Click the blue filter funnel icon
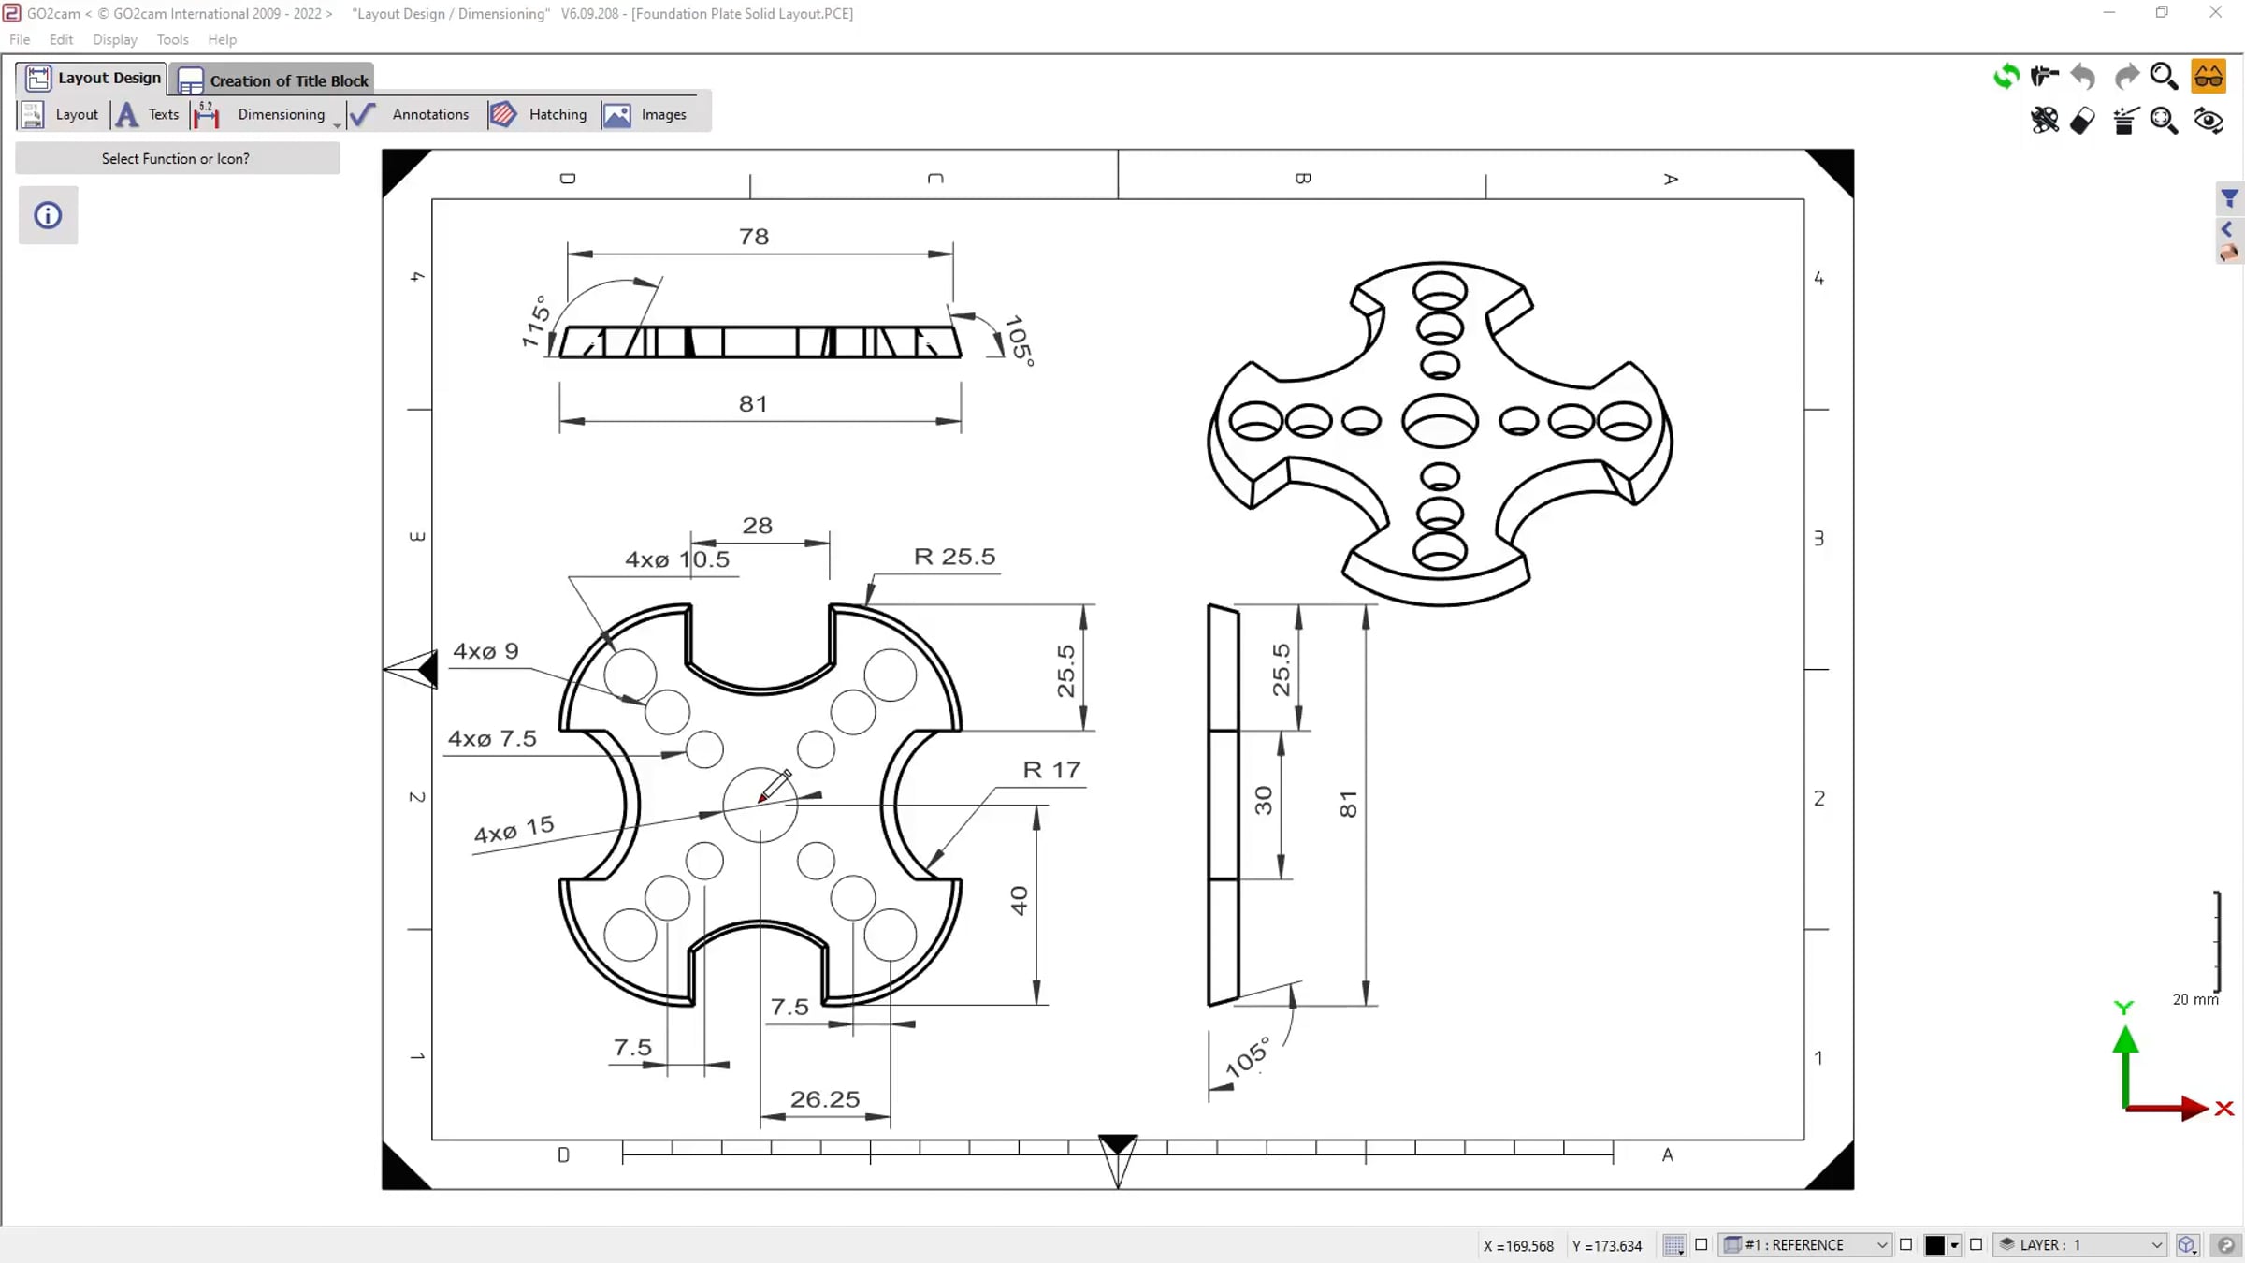Screen dimensions: 2245x1263 pos(2230,197)
